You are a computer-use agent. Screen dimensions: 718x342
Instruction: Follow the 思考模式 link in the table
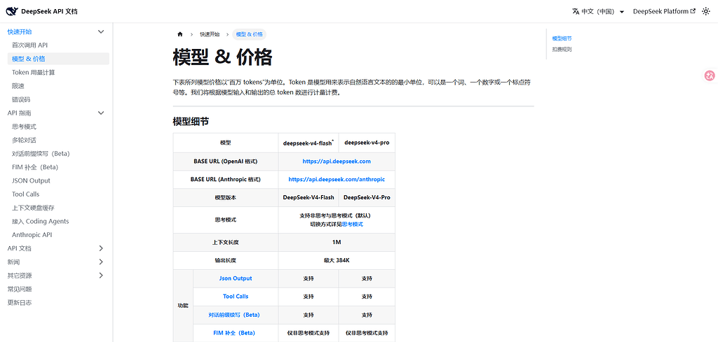(353, 225)
